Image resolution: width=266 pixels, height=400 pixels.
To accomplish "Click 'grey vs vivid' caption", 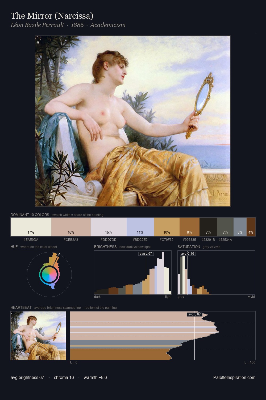I will (211, 247).
